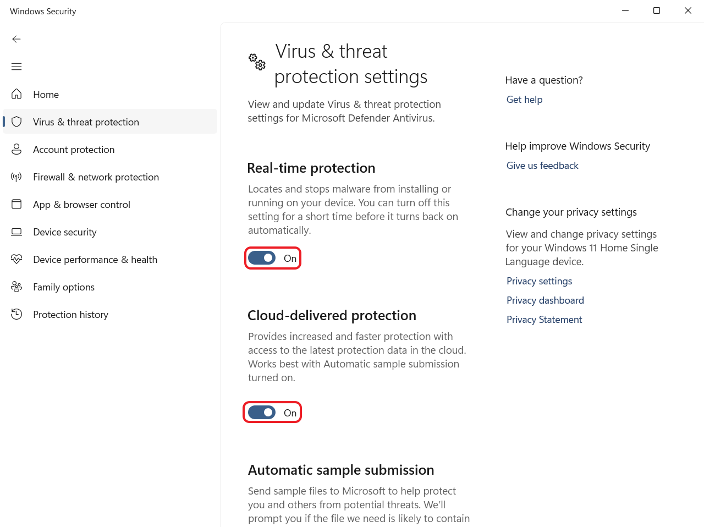Click the Family options people icon

click(16, 287)
